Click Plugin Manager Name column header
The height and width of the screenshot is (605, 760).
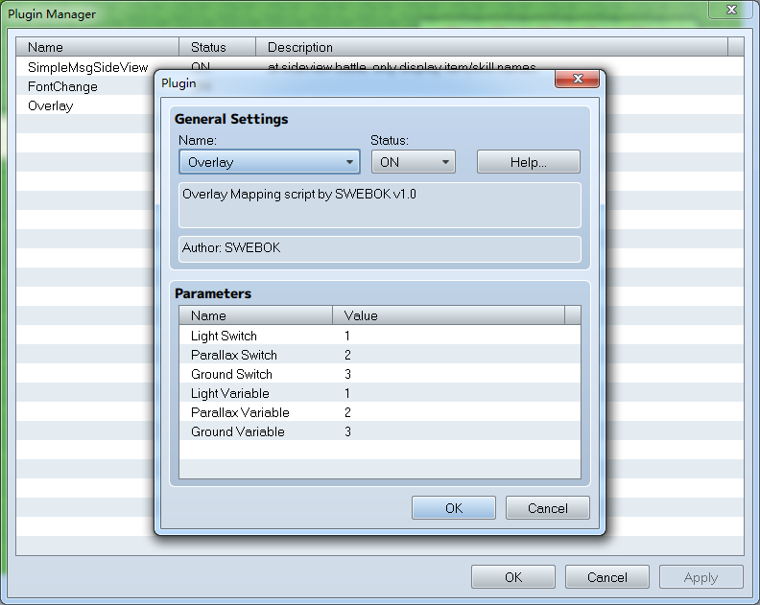[x=98, y=47]
